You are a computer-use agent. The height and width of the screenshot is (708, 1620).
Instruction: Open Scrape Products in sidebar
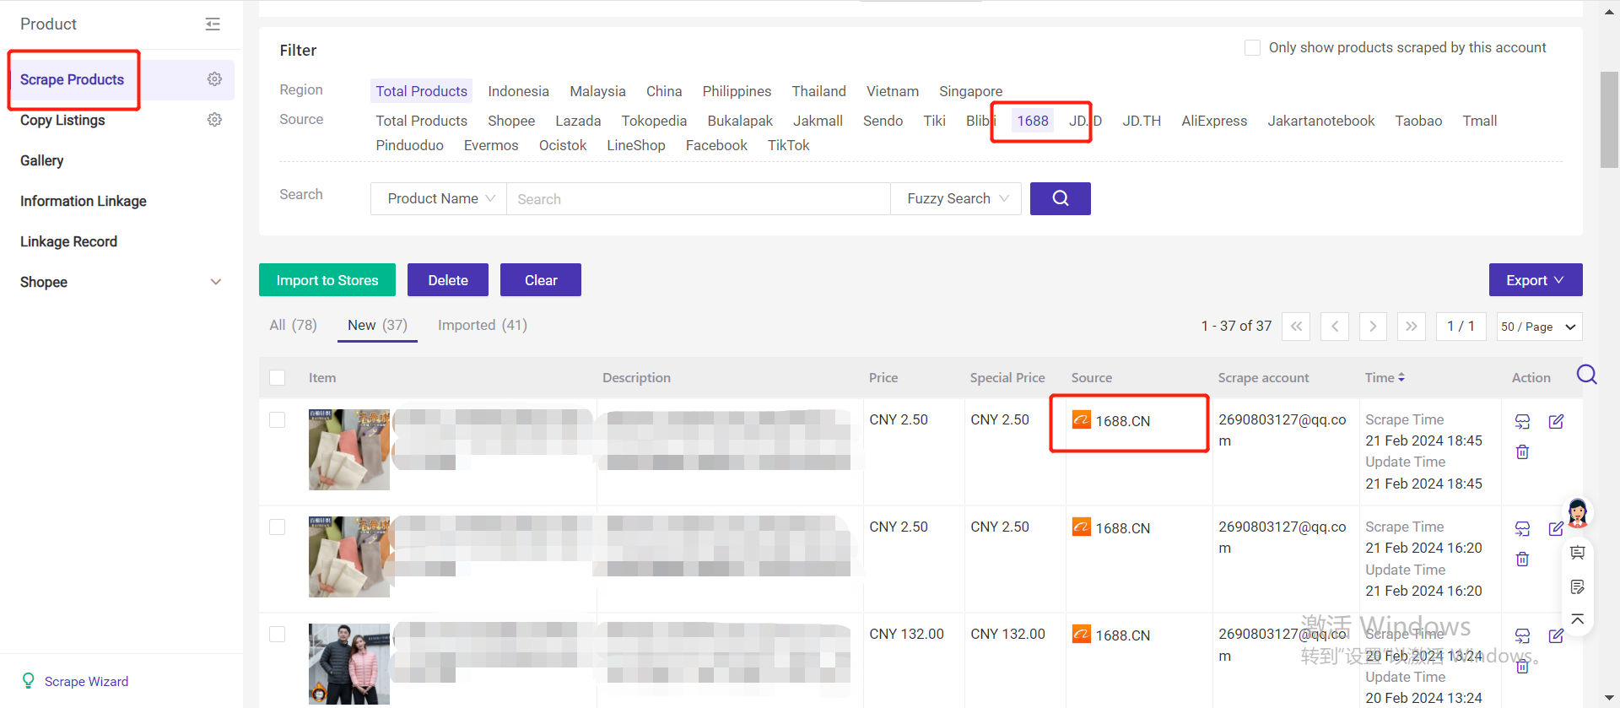pos(72,79)
